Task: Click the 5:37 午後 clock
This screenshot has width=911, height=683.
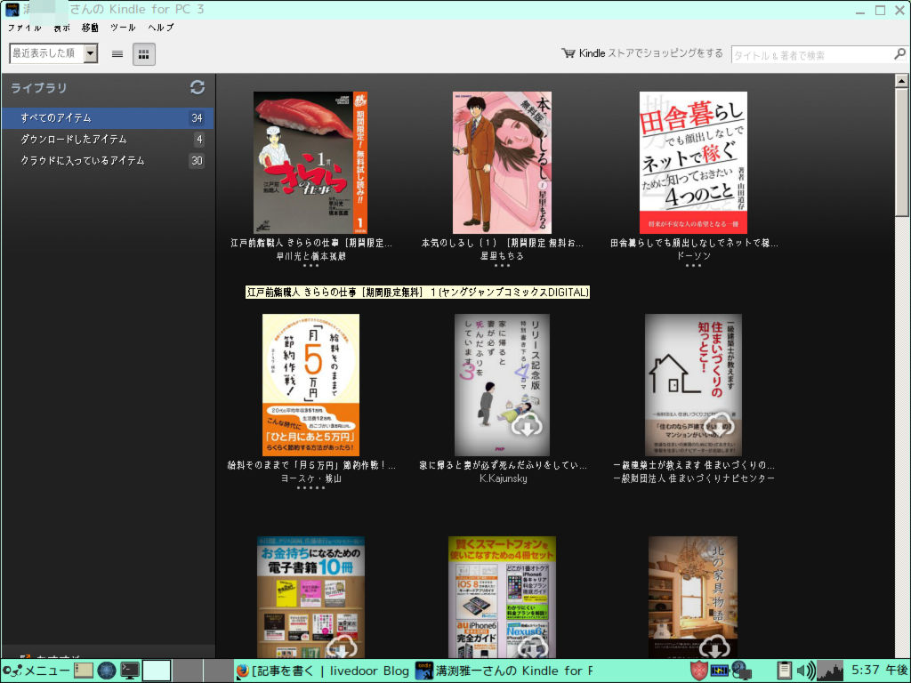Action: (x=879, y=671)
